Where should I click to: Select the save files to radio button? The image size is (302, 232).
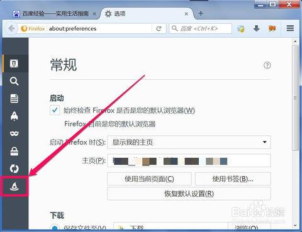click(x=55, y=228)
